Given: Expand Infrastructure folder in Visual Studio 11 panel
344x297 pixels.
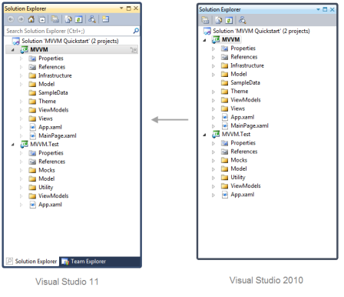Looking at the screenshot, I should 21,75.
